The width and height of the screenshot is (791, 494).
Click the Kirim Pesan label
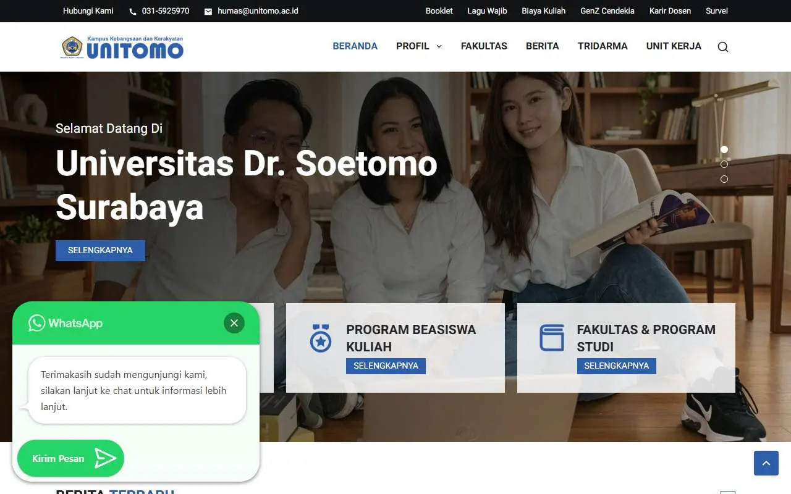58,459
